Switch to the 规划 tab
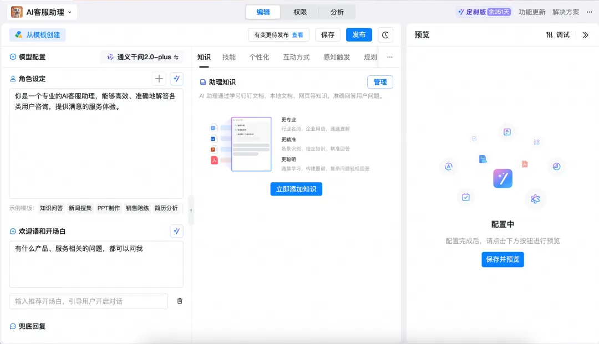599x344 pixels. (x=370, y=57)
